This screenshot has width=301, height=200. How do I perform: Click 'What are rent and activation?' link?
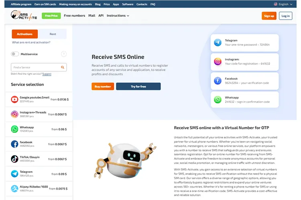(31, 42)
